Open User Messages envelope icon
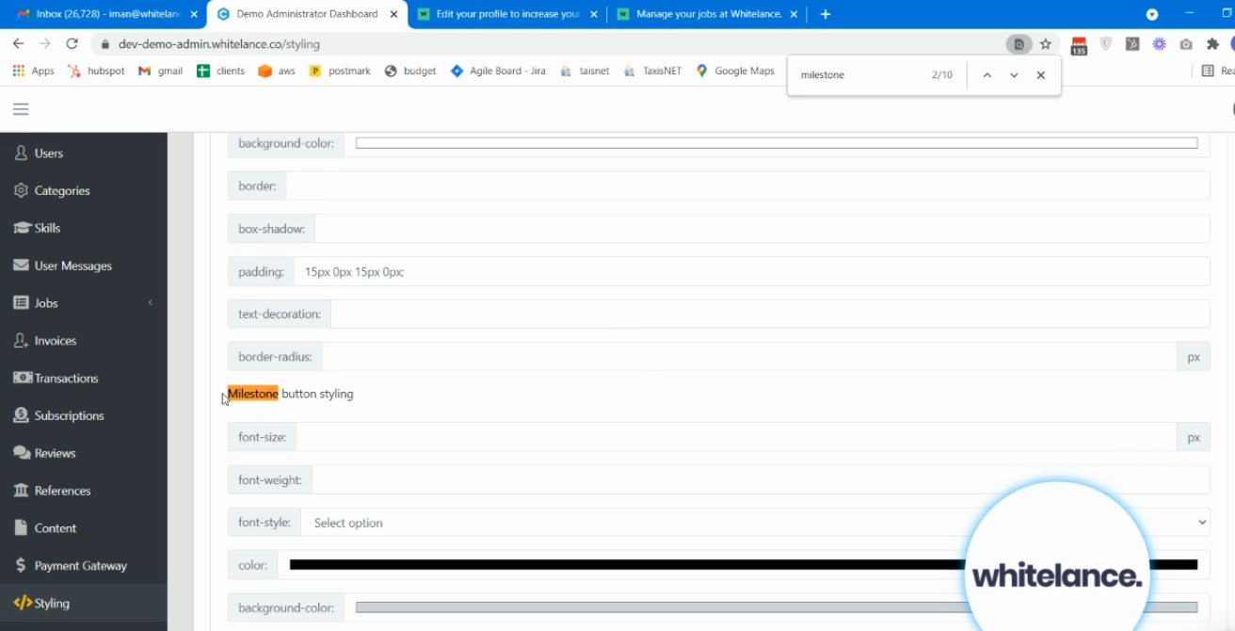The width and height of the screenshot is (1235, 631). coord(21,266)
